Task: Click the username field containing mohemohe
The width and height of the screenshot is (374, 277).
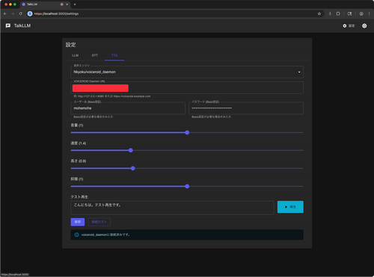Action: click(128, 108)
